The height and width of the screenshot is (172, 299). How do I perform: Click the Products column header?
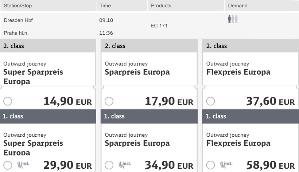(161, 5)
